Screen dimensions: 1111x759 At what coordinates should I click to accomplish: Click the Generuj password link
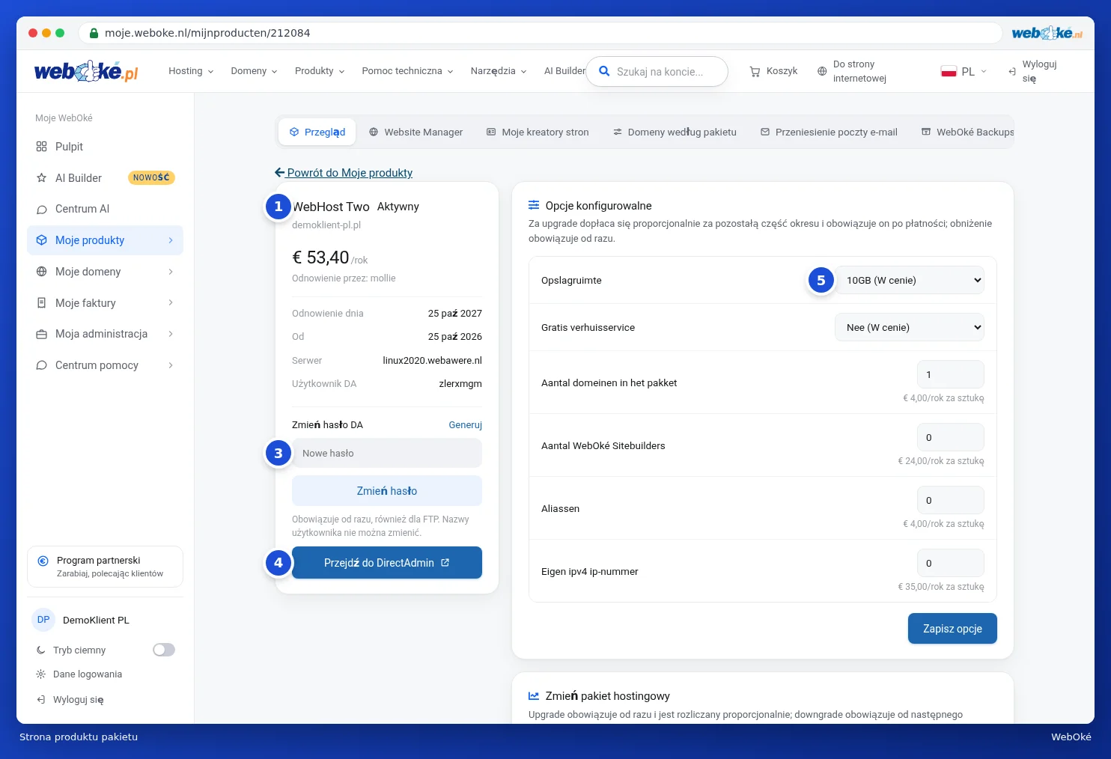466,425
